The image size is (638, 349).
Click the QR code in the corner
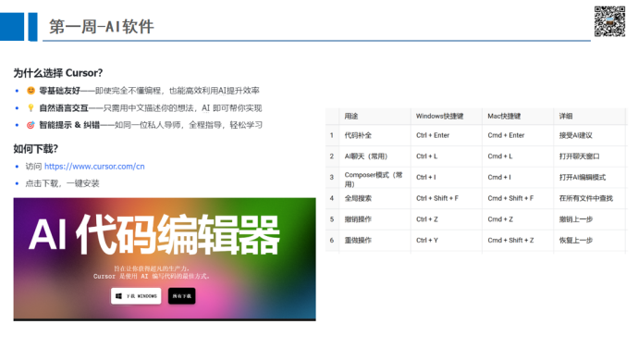[x=609, y=21]
